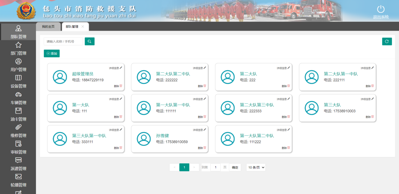Open 用户管理 in the sidebar

(18, 65)
